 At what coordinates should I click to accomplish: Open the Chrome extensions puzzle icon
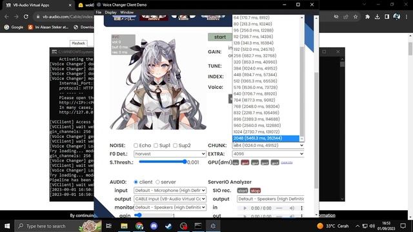pos(367,17)
